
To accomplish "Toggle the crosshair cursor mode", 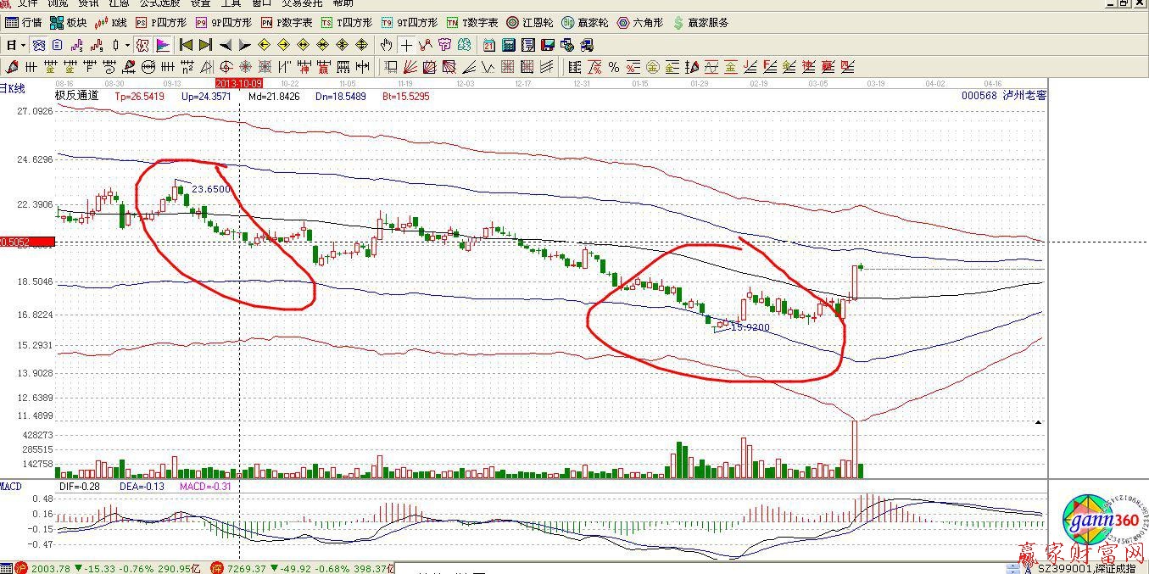I will (406, 45).
